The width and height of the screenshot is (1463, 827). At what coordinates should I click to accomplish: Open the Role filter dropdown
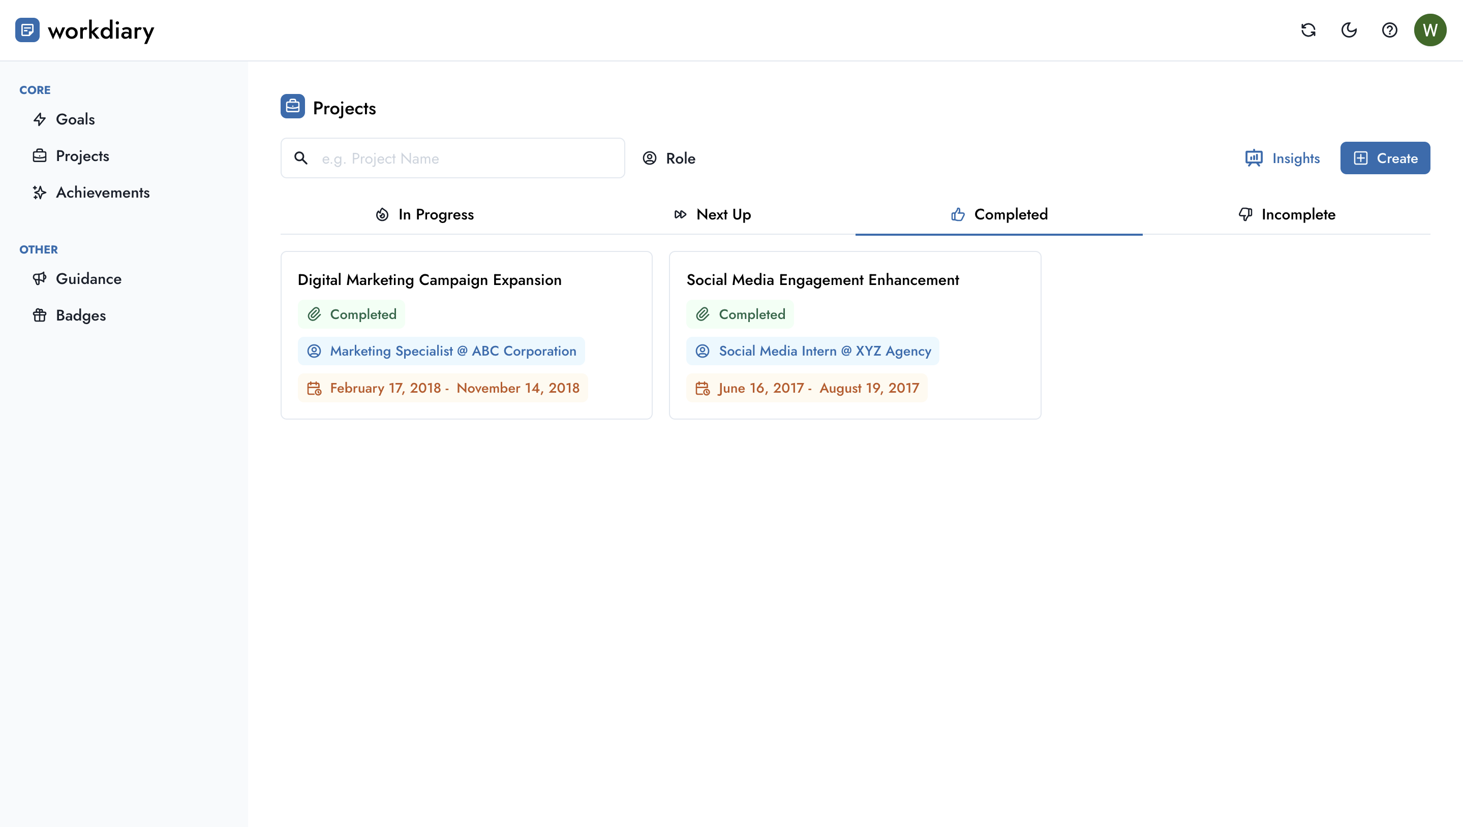(x=669, y=158)
